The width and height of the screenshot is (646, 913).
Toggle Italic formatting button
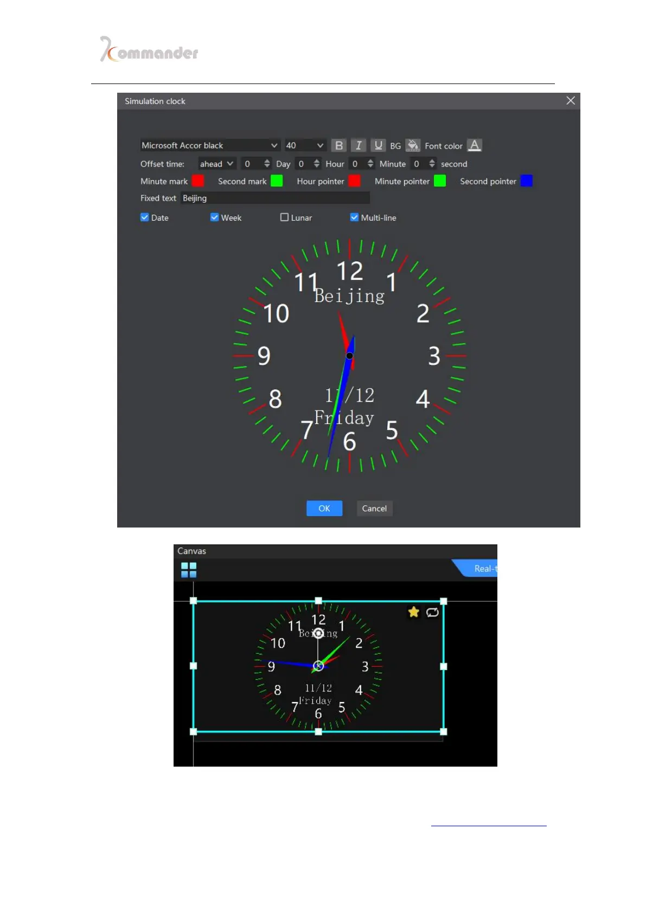pos(358,145)
